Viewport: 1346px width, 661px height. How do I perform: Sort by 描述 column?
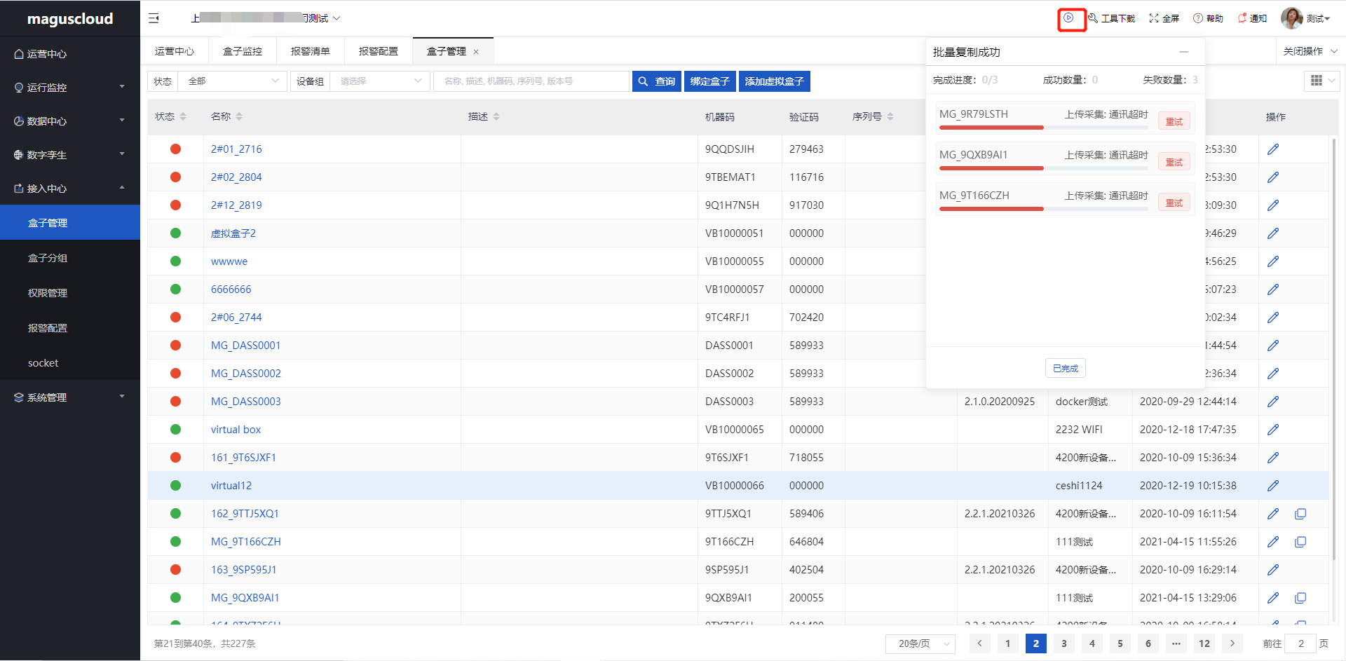click(496, 116)
